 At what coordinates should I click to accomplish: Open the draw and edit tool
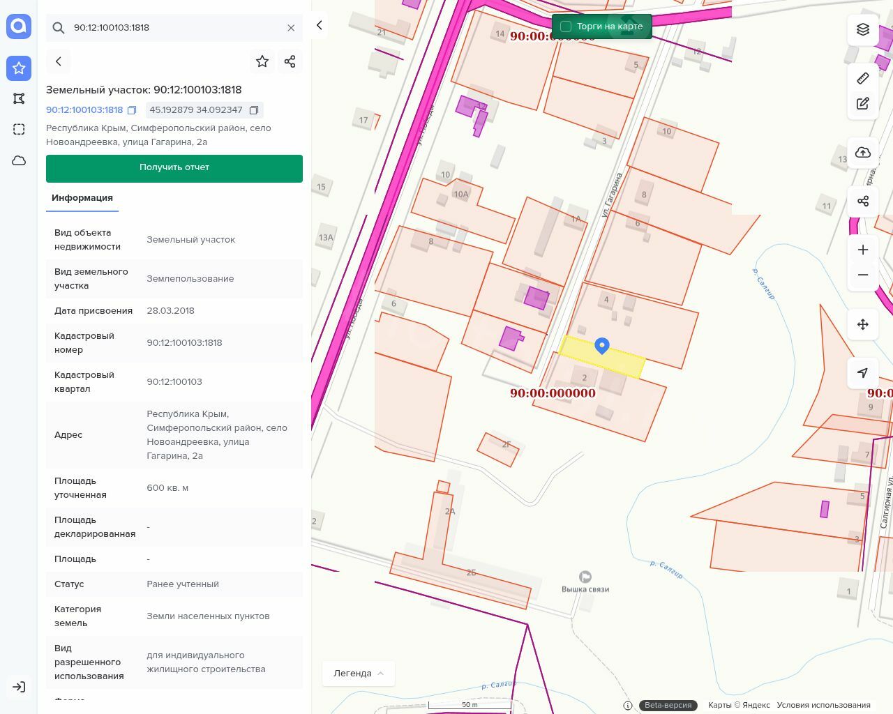coord(862,104)
